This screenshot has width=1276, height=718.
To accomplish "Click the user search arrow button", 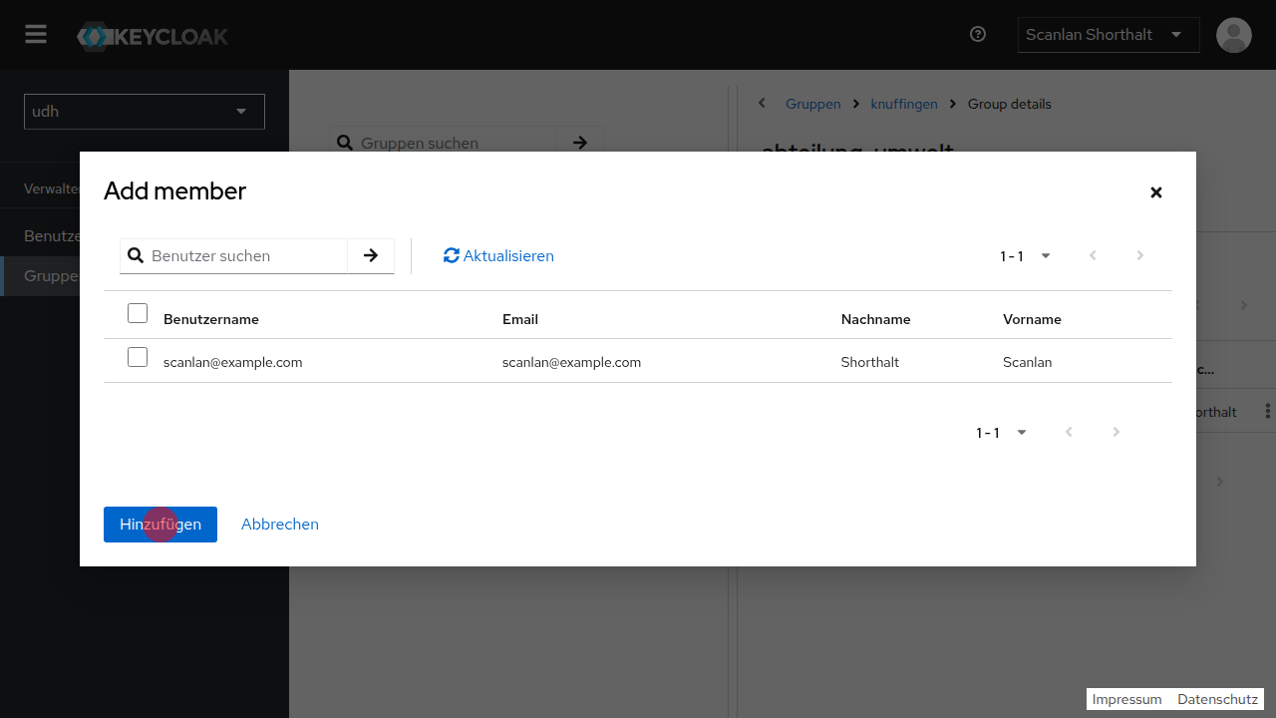I will click(x=371, y=256).
